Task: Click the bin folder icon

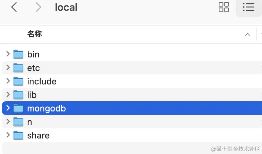Action: tap(18, 54)
